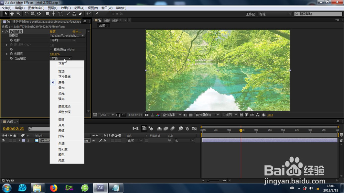The height and width of the screenshot is (193, 344).
Task: Select the Brush tool
Action: click(x=68, y=14)
